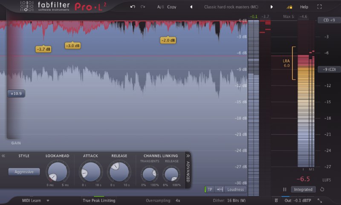This screenshot has width=341, height=205.
Task: Copy A state to B
Action: (x=172, y=7)
